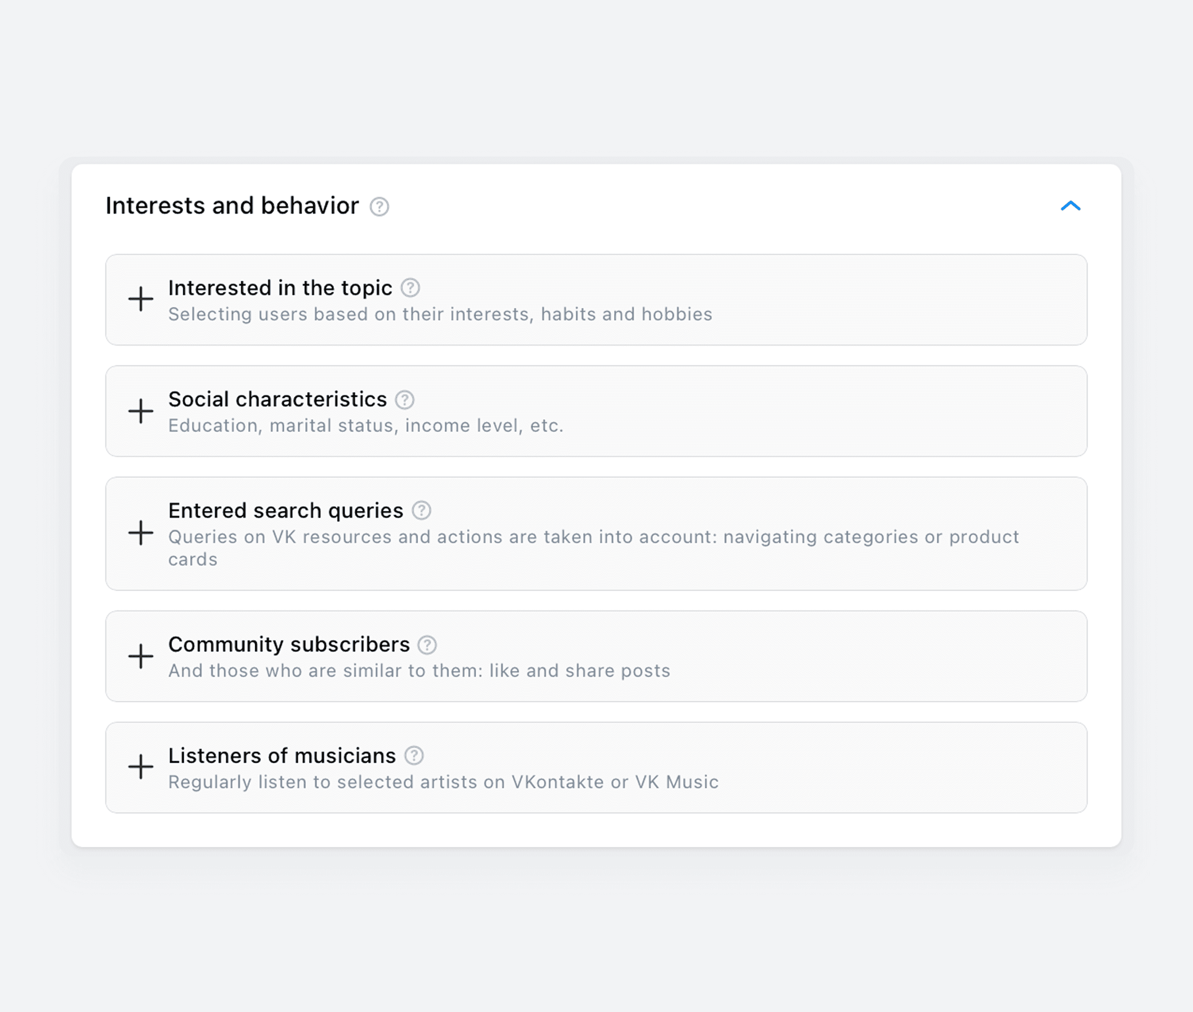1193x1012 pixels.
Task: Click plus icon for Listeners of musicians
Action: tap(141, 767)
